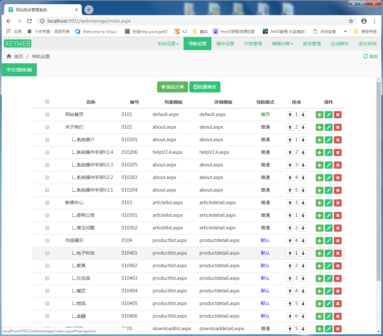Viewport: 383px width, 336px height.
Task: Delete the 系统操作手册V2.1 row
Action: pyautogui.click(x=338, y=190)
